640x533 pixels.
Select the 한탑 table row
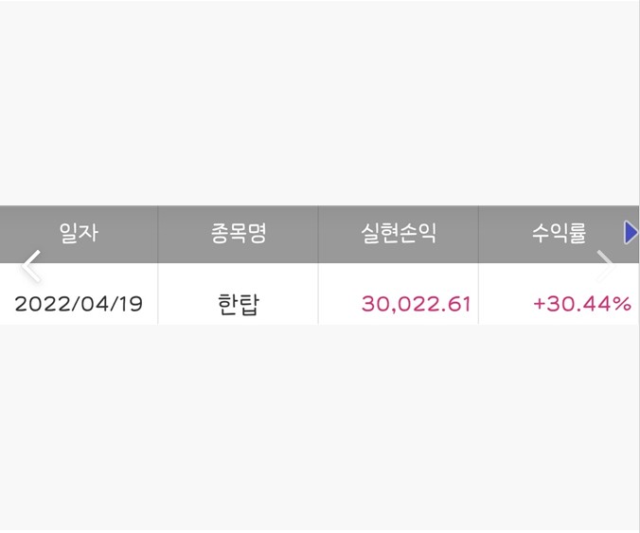point(320,293)
